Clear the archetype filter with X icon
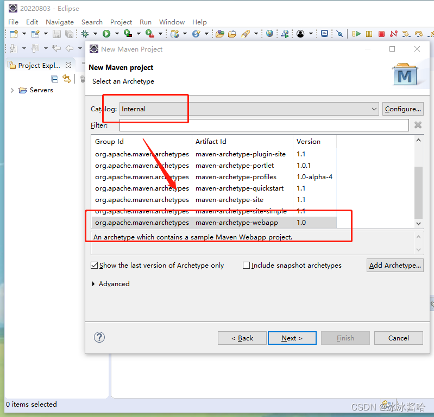The width and height of the screenshot is (434, 417). pos(418,125)
